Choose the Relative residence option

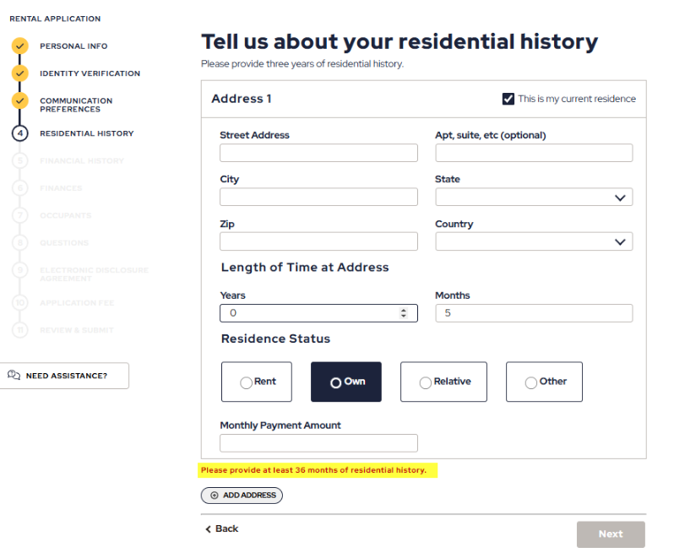[443, 382]
